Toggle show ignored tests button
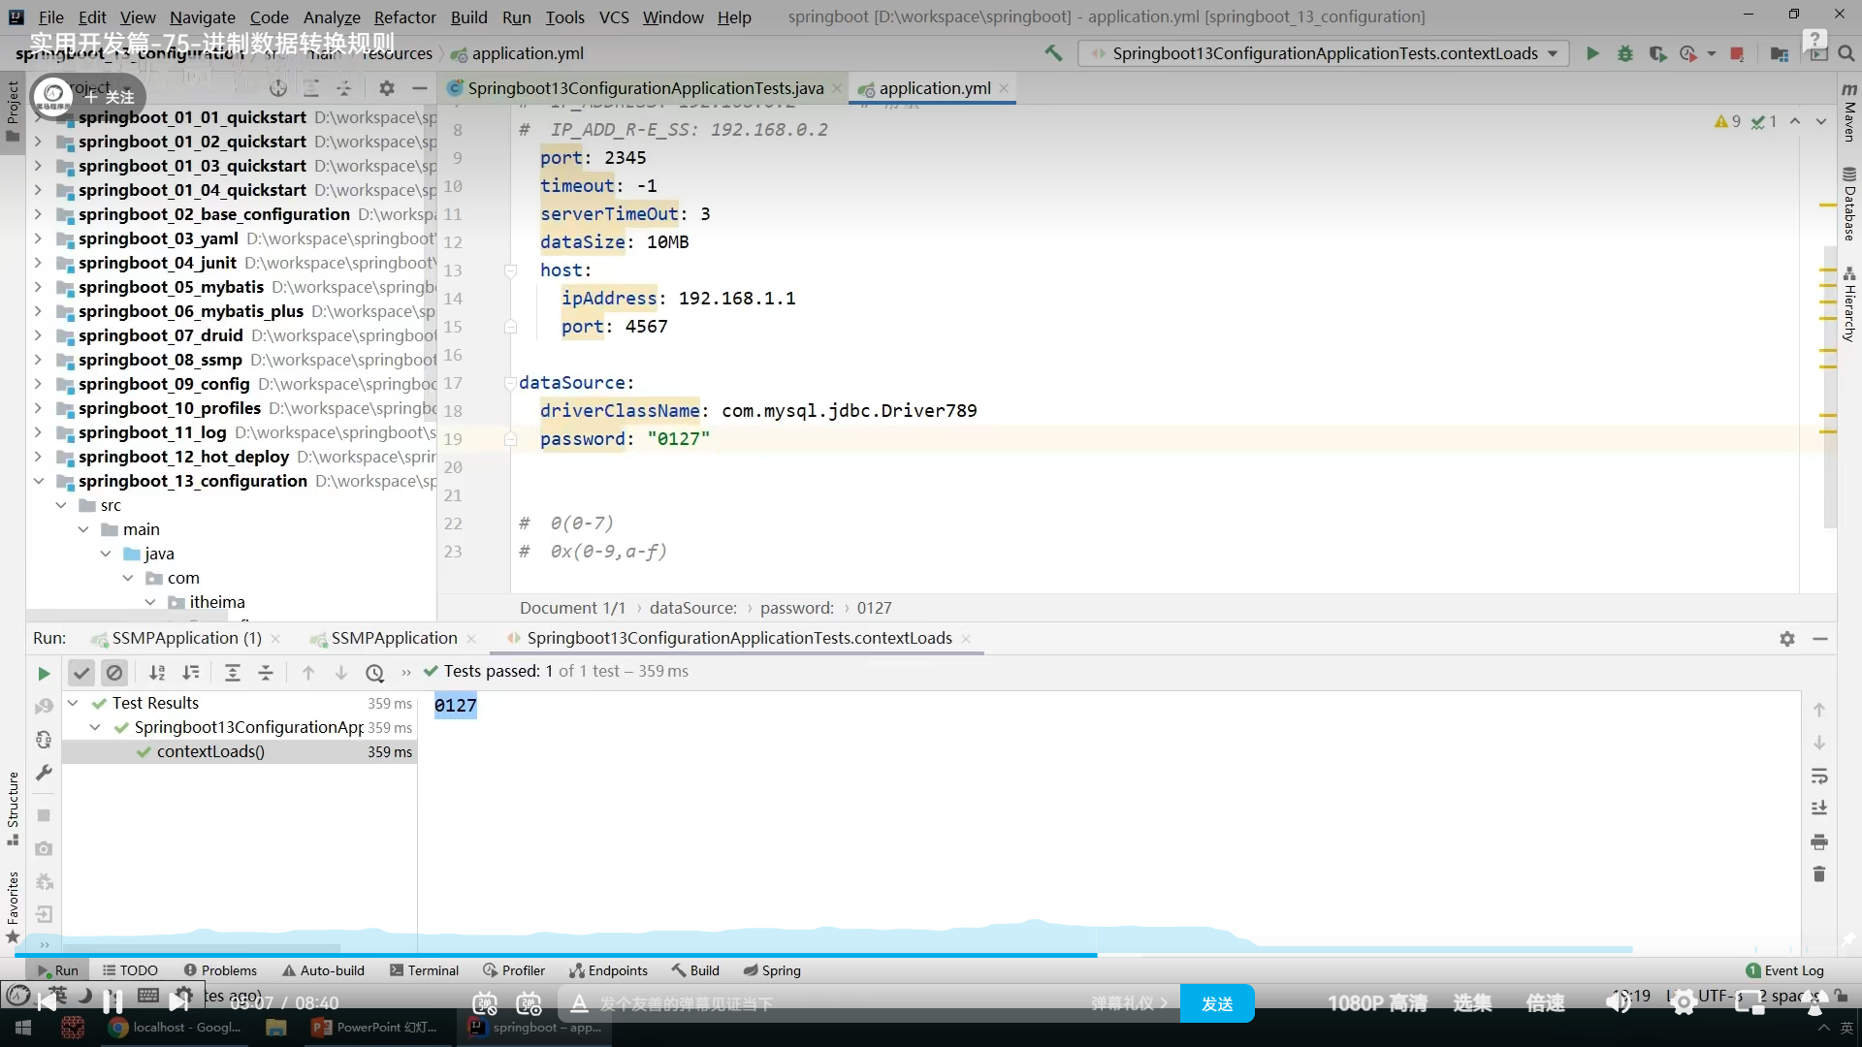 pos(114,673)
